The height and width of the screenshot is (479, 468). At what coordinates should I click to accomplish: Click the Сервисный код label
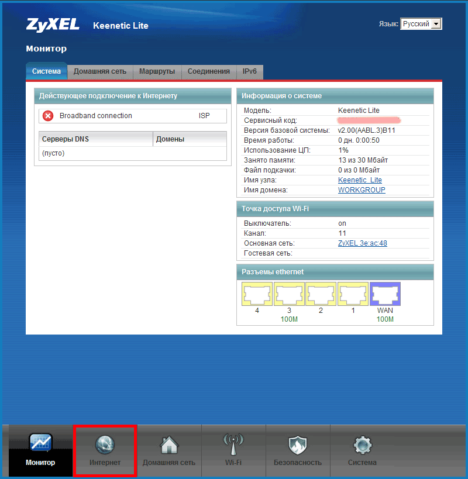pos(270,120)
